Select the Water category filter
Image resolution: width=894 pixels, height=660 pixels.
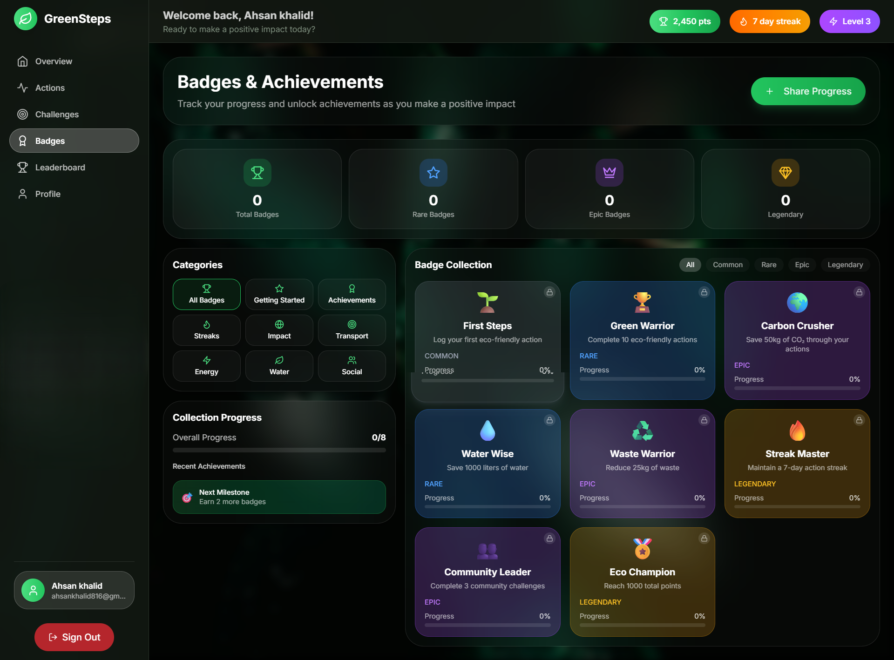[x=279, y=366]
